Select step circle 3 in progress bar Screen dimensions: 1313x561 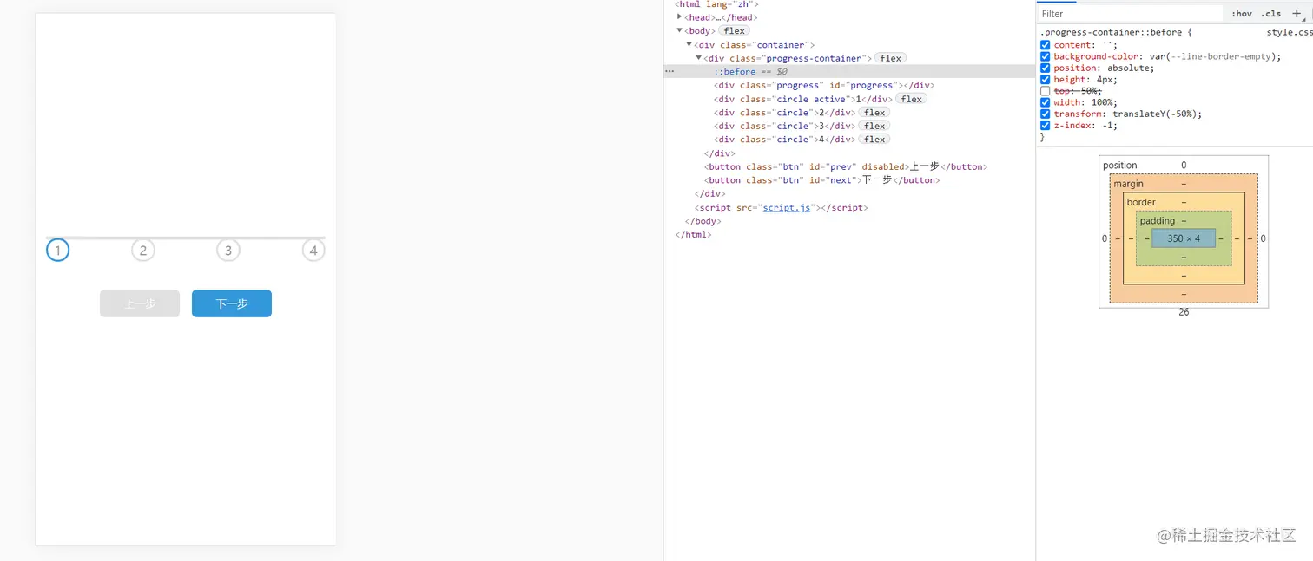[x=228, y=251]
